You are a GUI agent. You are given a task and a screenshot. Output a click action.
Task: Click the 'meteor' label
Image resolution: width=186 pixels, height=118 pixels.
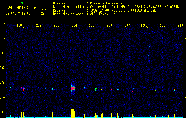pyautogui.click(x=42, y=9)
